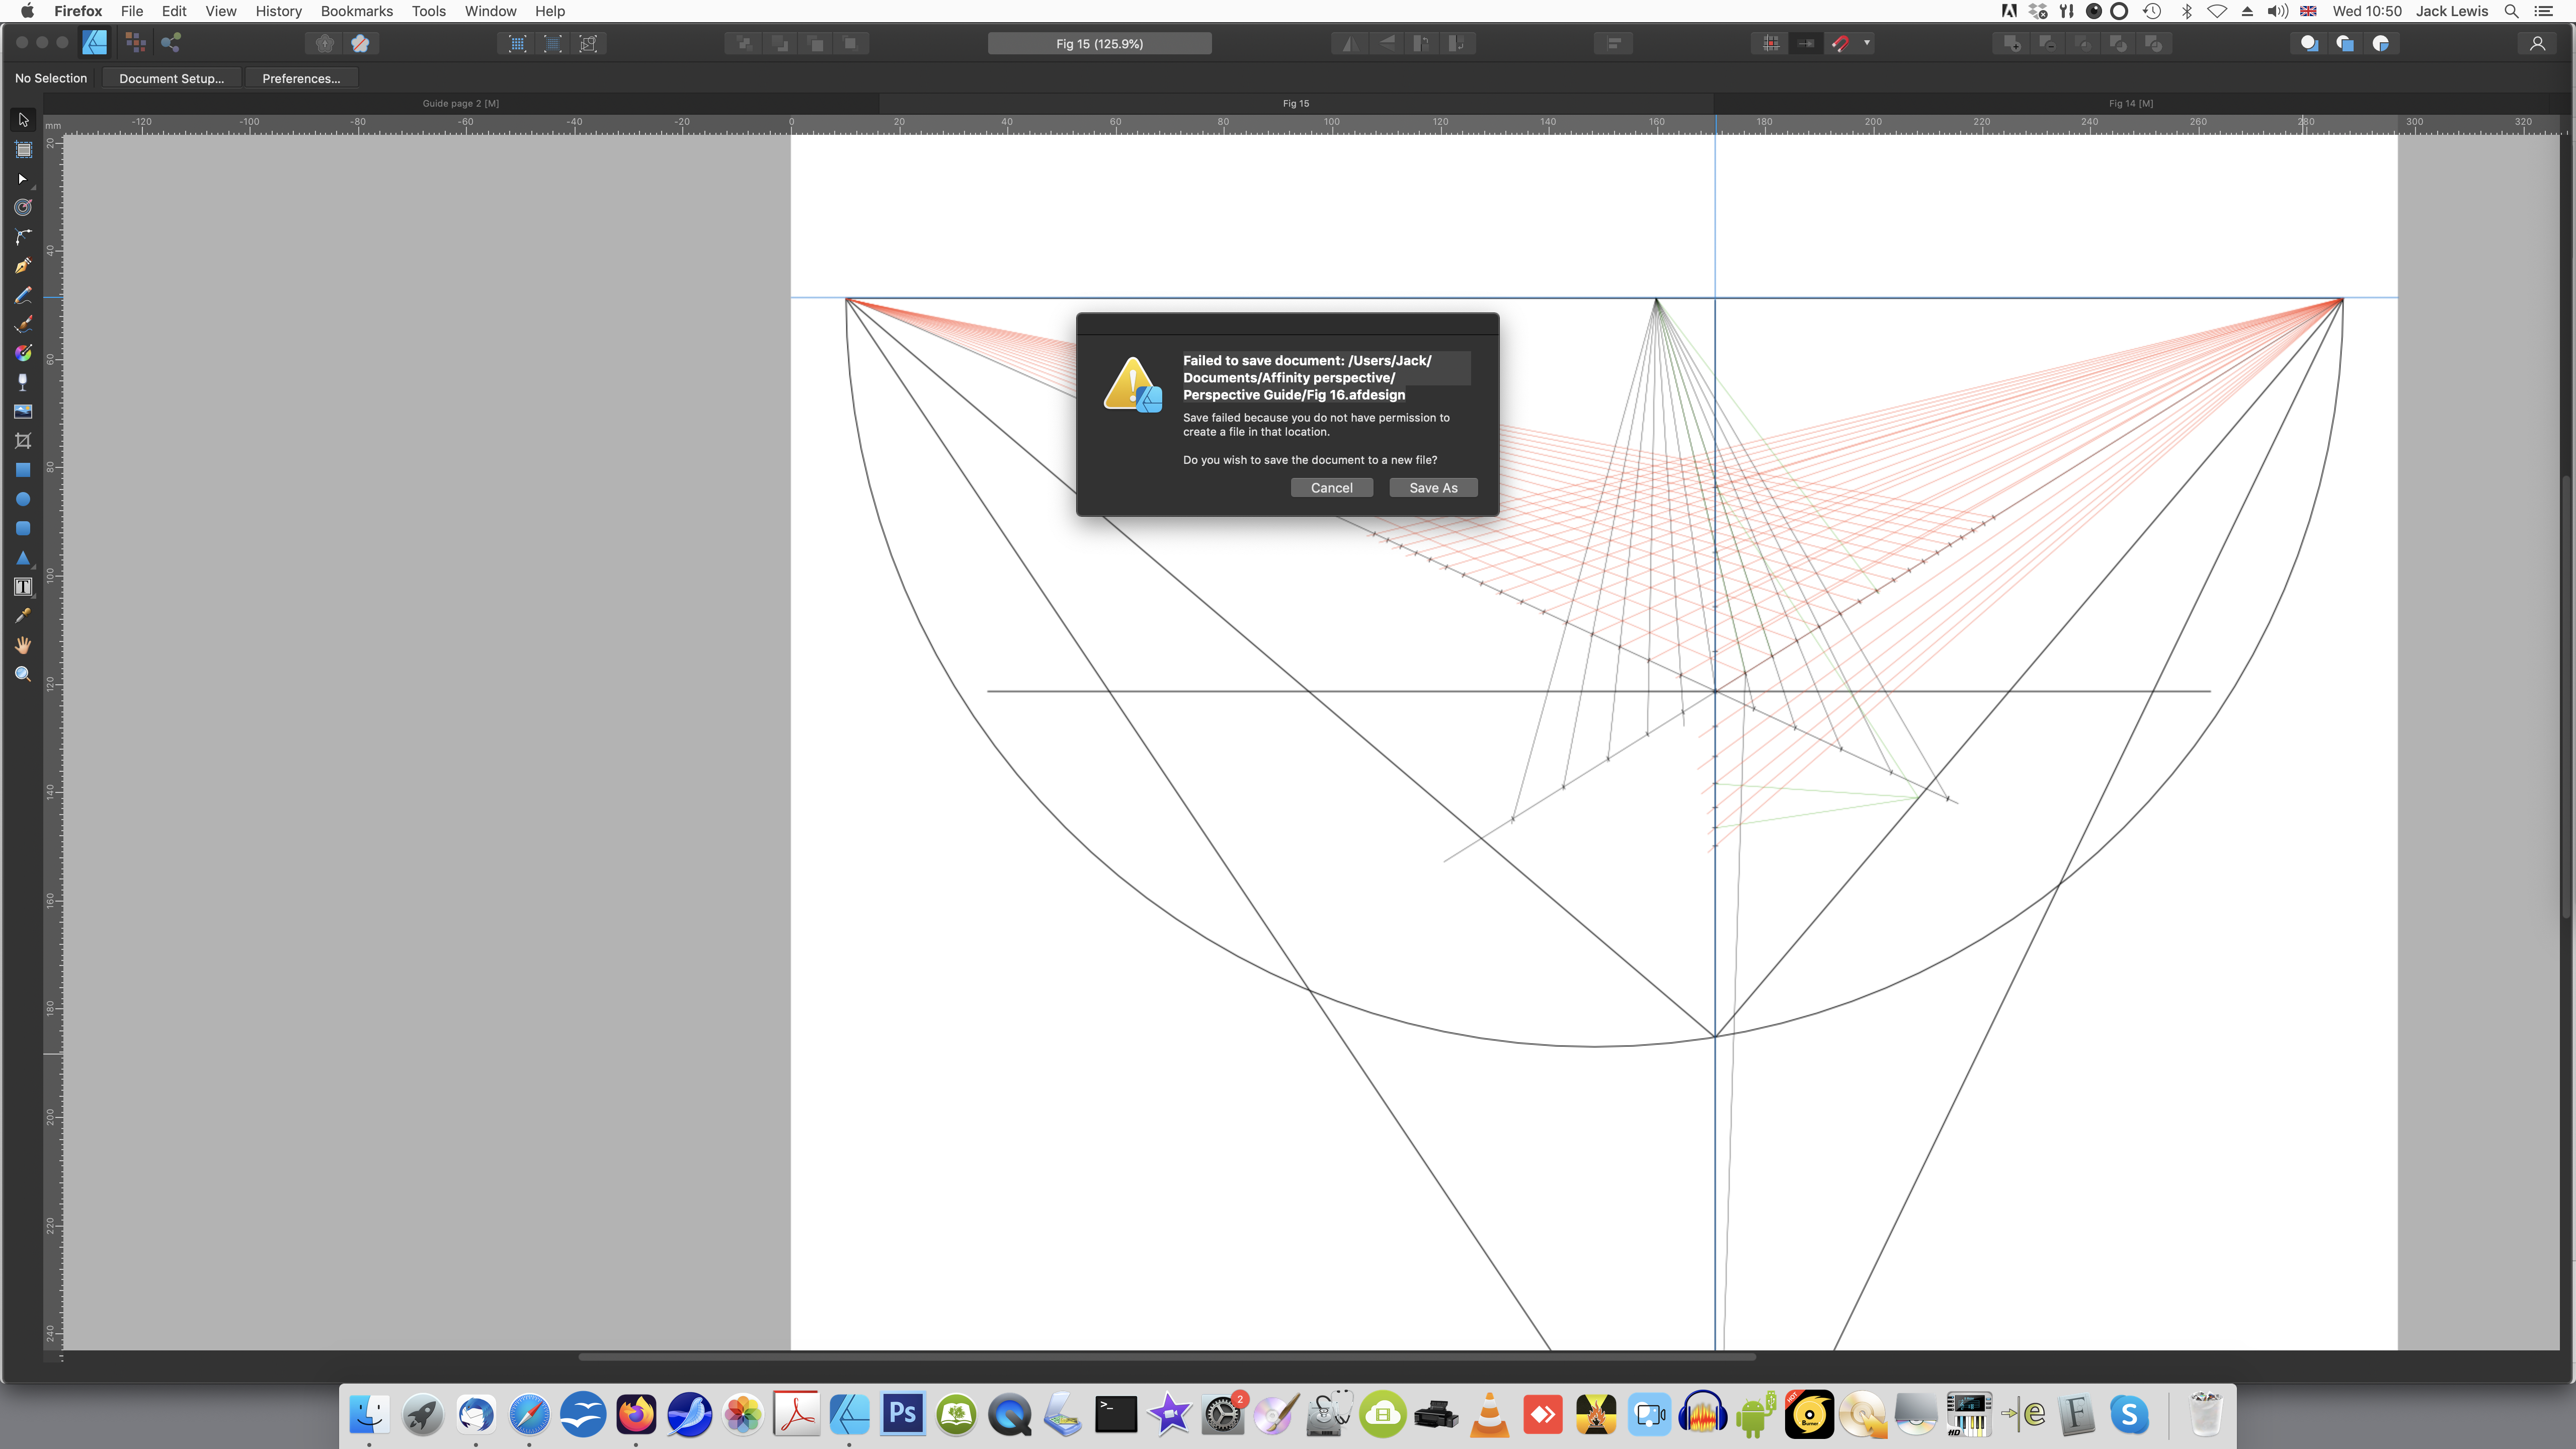Select the Vector Brush tool
Viewport: 2576px width, 1449px height.
point(23,324)
